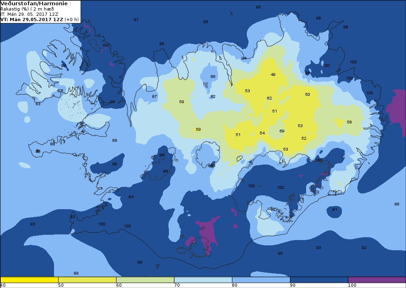This screenshot has height=288, width=406.
Task: Click the legend tick label '70'
Action: (177, 285)
